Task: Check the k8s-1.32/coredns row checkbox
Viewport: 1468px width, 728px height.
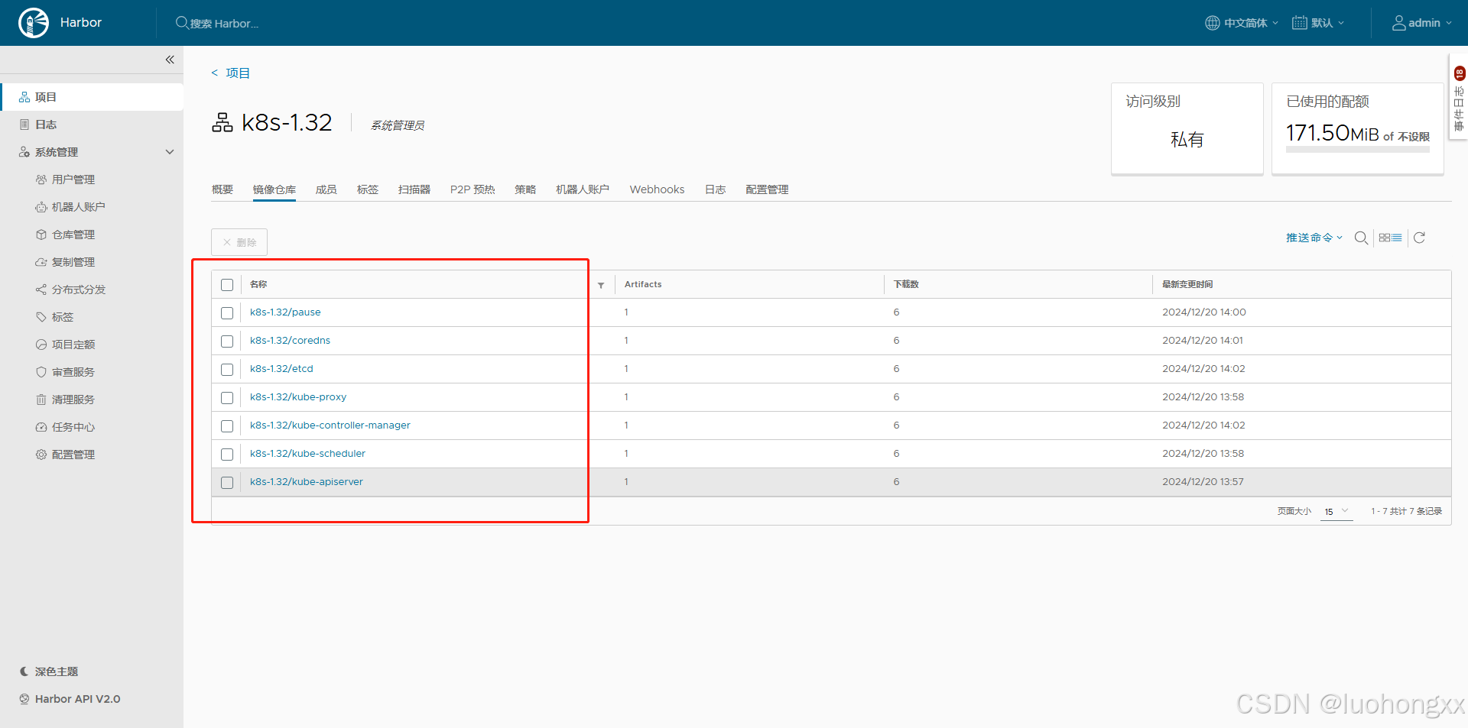Action: [x=227, y=341]
